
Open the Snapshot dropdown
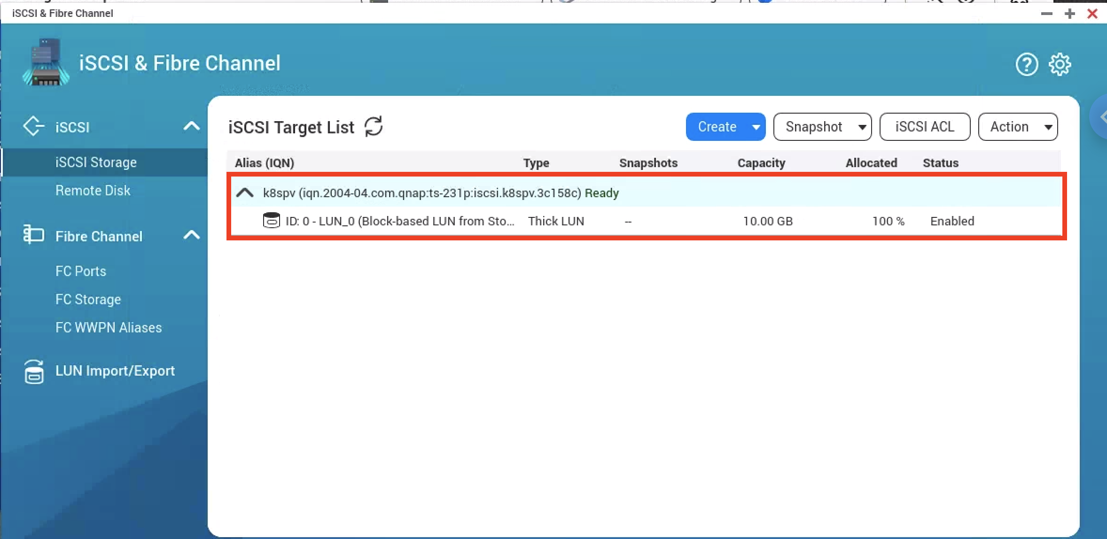click(822, 127)
